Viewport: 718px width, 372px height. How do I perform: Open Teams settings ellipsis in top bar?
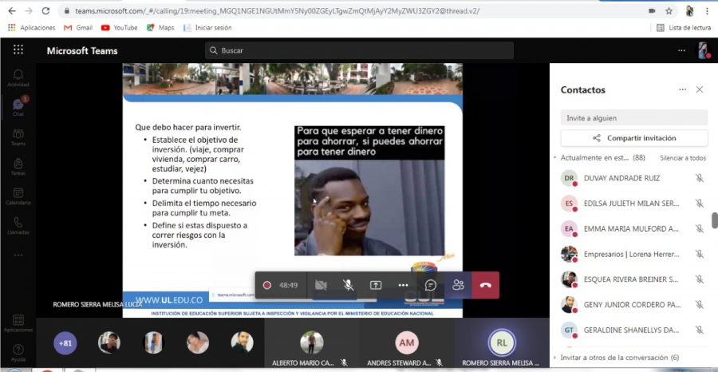[x=682, y=50]
